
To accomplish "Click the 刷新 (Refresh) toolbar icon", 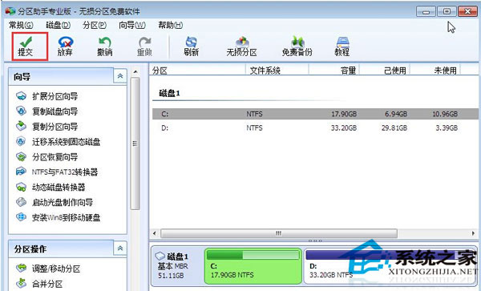I will coord(191,42).
